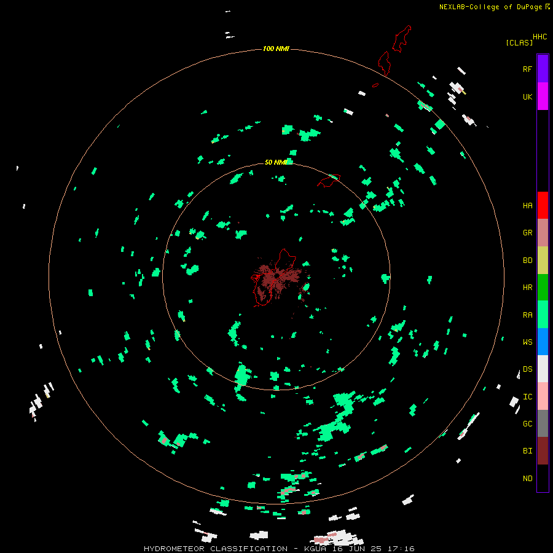The image size is (553, 553).
Task: Select the GC gray legend swatch
Action: coord(543,423)
